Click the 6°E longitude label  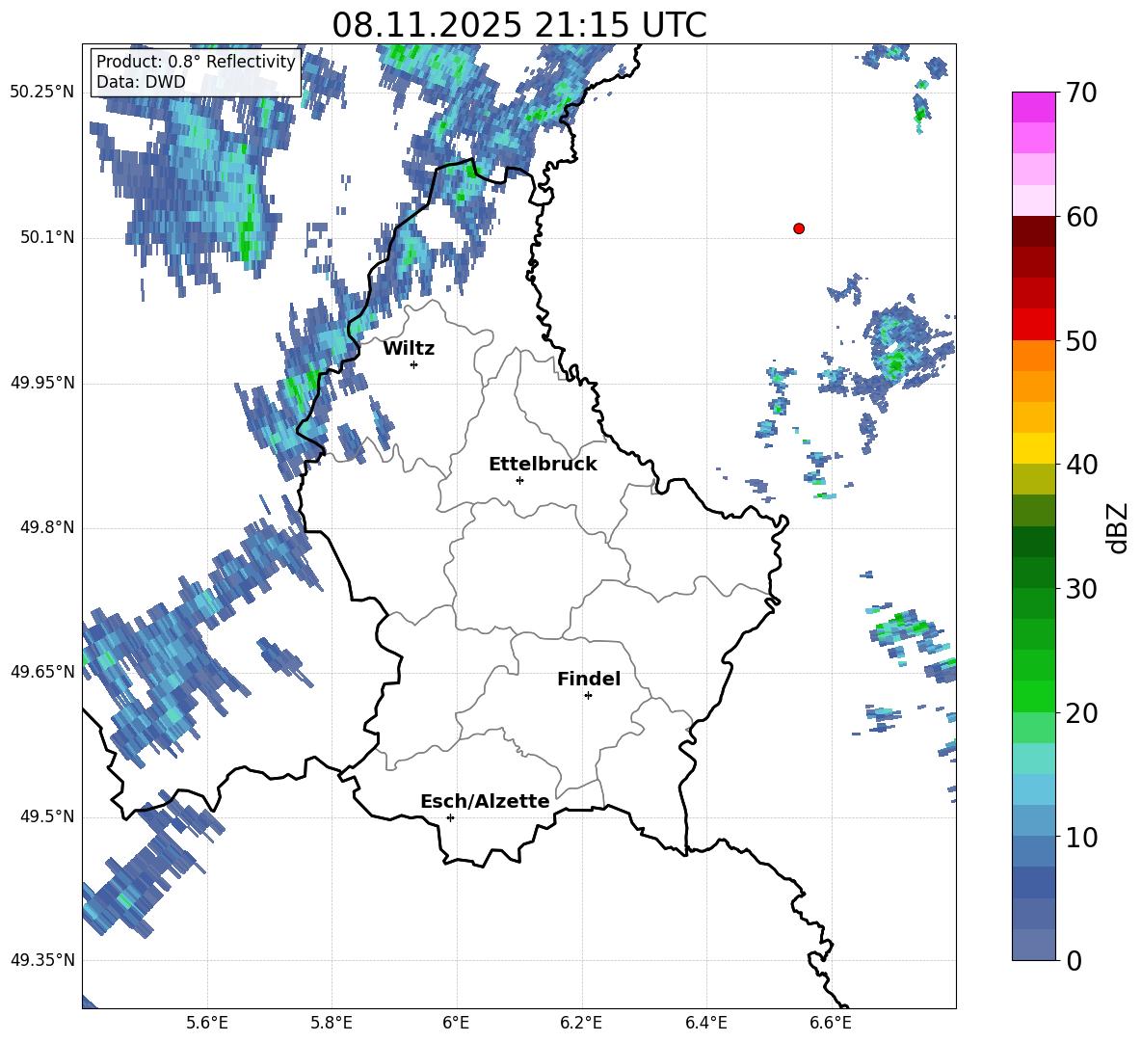coord(456,1023)
